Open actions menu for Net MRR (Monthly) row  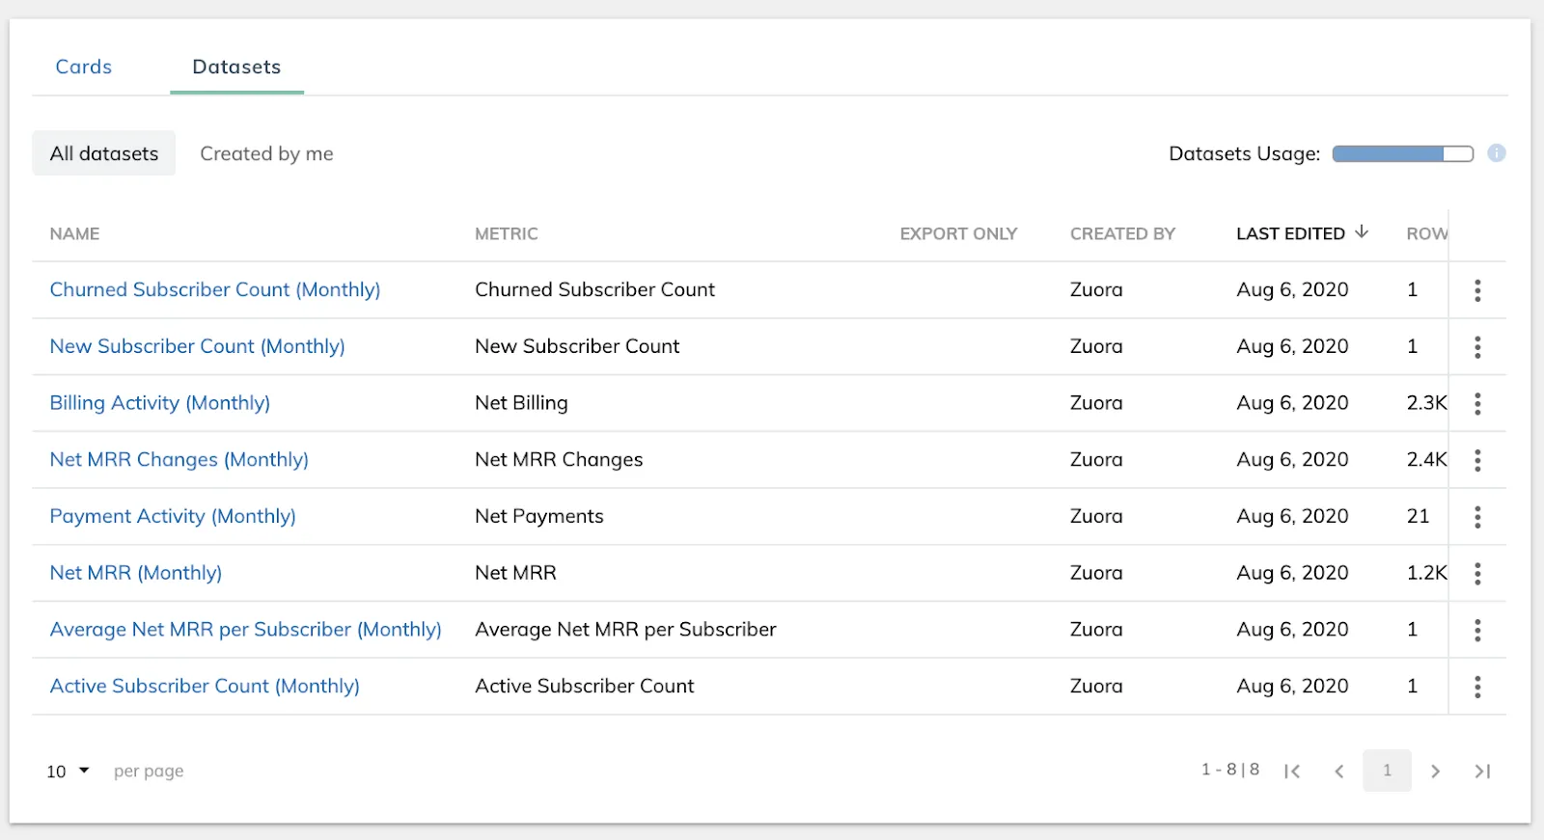click(x=1477, y=574)
